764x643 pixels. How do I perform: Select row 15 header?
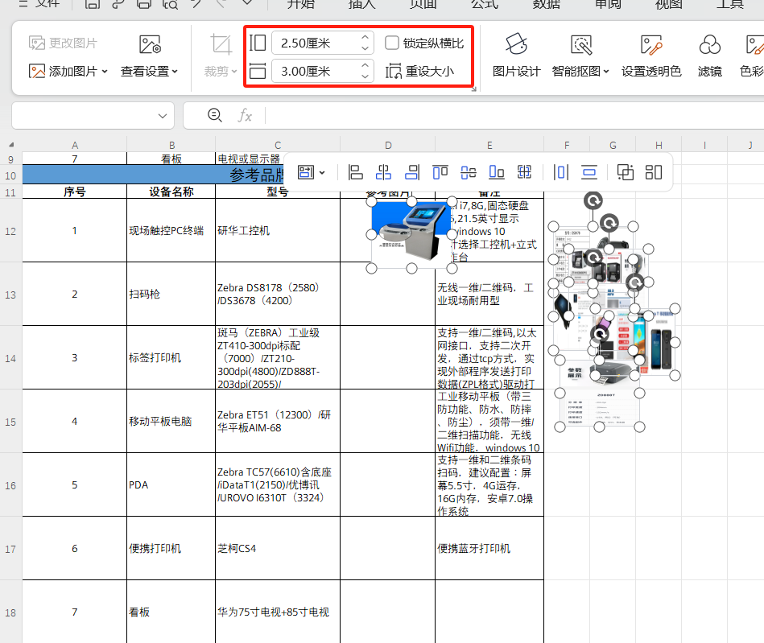coord(10,422)
